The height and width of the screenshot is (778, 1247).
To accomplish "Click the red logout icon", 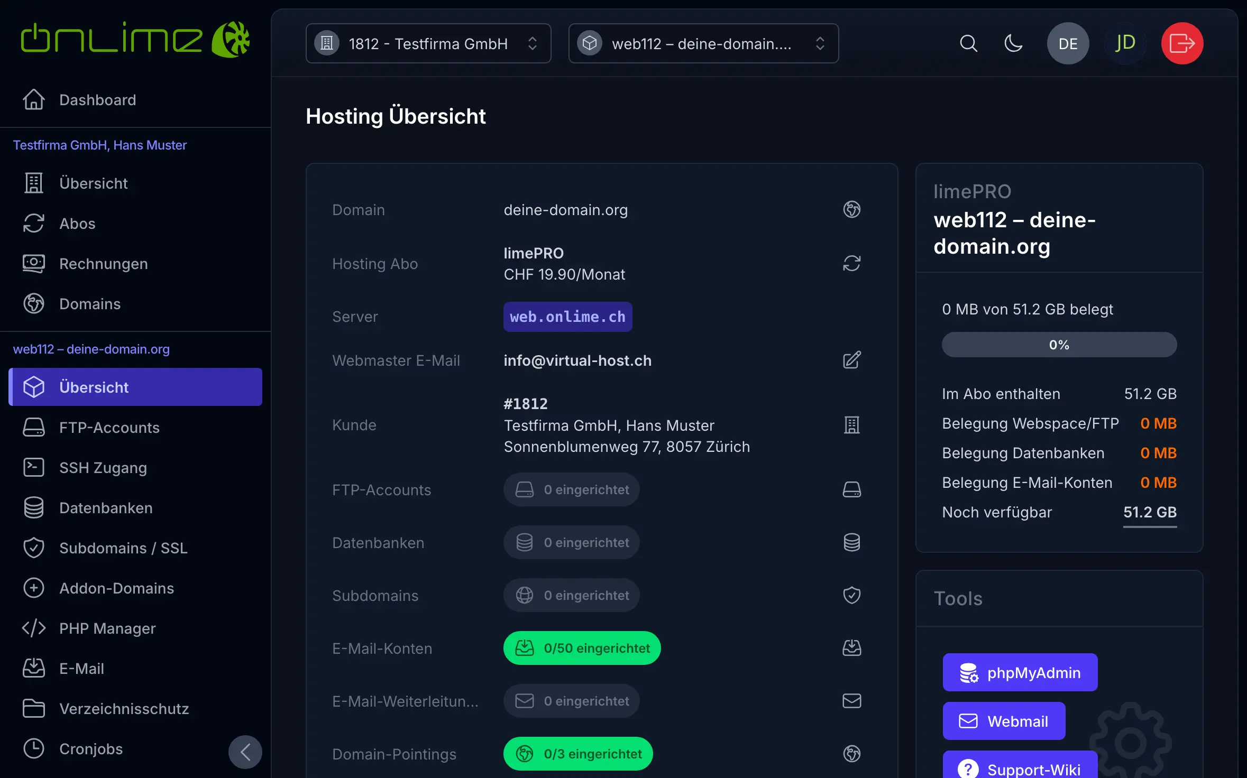I will 1182,43.
